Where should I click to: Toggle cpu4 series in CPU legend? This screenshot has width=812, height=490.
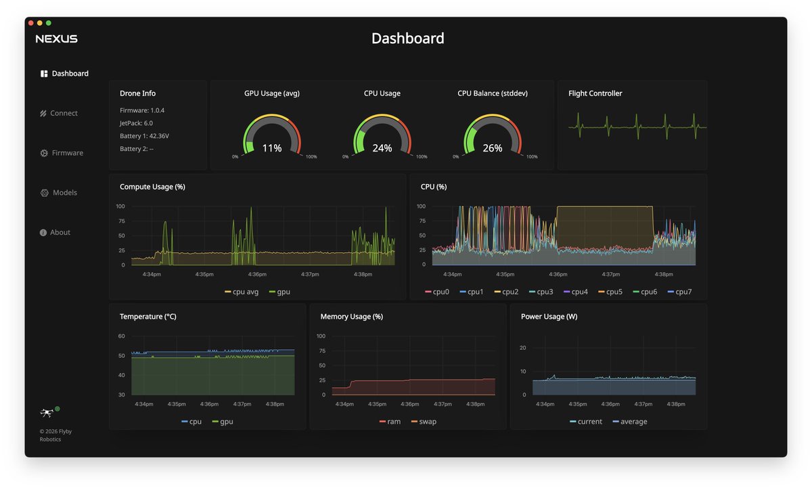coord(576,292)
